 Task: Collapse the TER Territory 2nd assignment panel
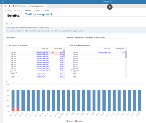68,45
